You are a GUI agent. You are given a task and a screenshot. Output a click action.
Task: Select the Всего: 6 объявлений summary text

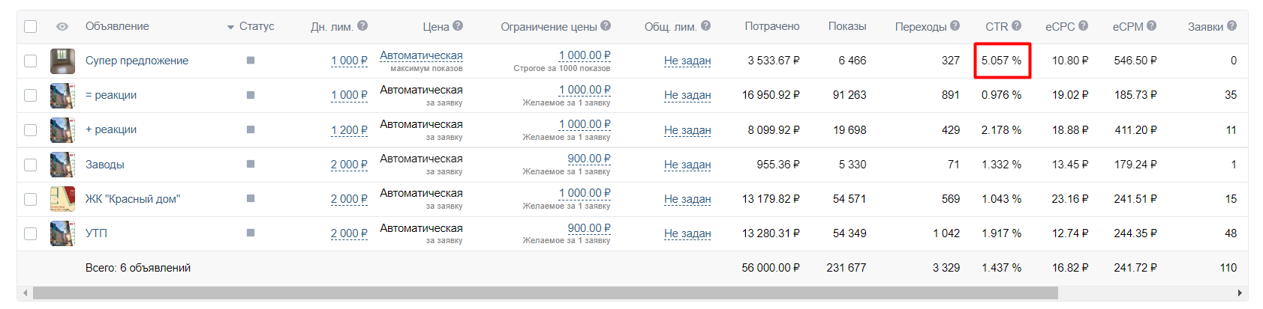click(x=138, y=268)
